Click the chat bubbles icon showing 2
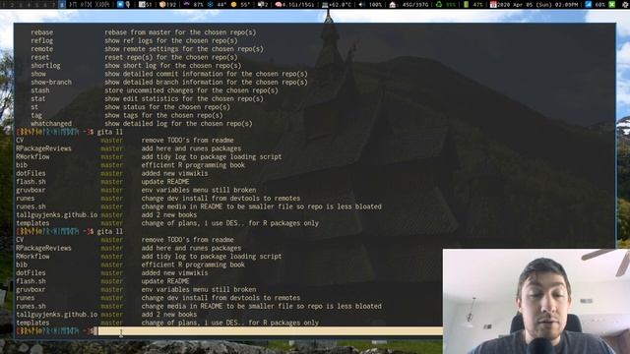This screenshot has width=630, height=354. coord(260,4)
